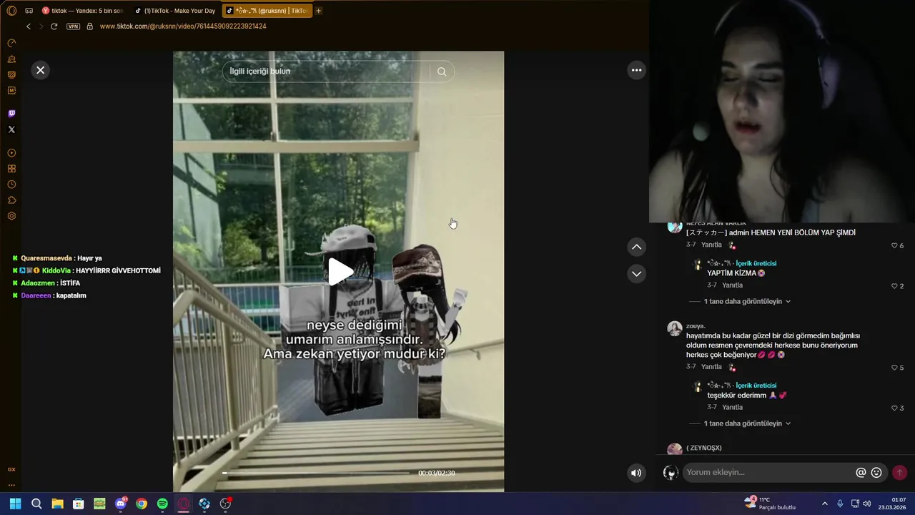This screenshot has width=915, height=515.
Task: Open Windows taskbar Search
Action: pyautogui.click(x=36, y=504)
